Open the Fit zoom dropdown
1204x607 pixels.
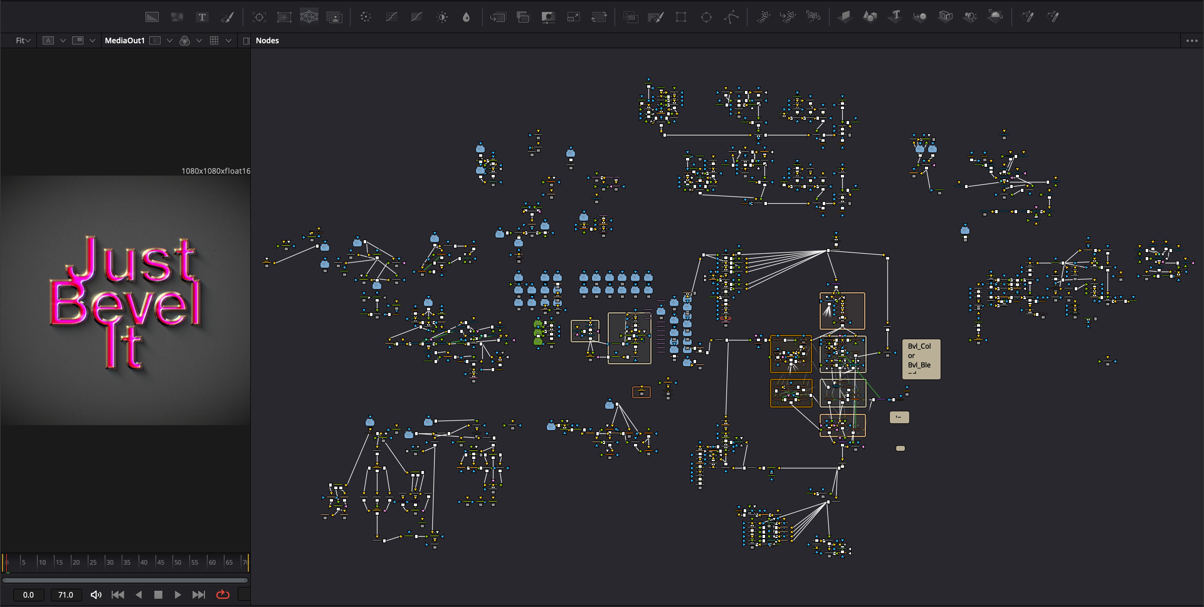point(23,41)
